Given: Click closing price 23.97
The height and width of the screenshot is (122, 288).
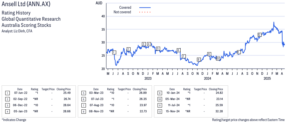Looking at the screenshot, I should pyautogui.click(x=143, y=105).
